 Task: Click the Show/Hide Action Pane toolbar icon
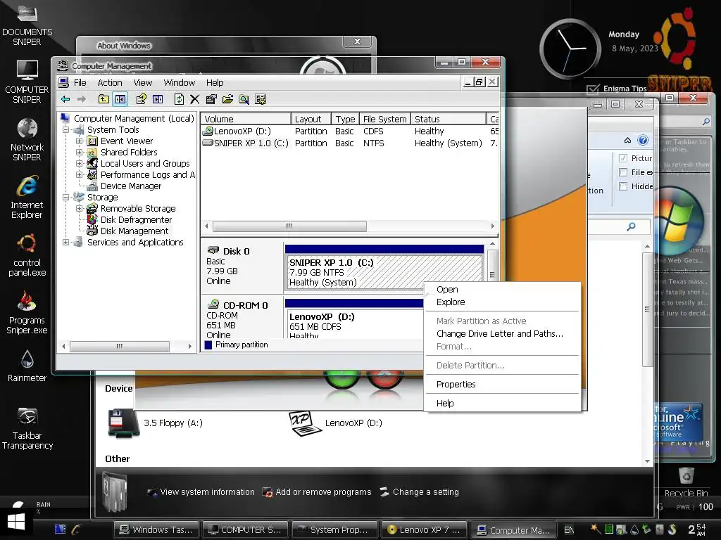[x=158, y=99]
